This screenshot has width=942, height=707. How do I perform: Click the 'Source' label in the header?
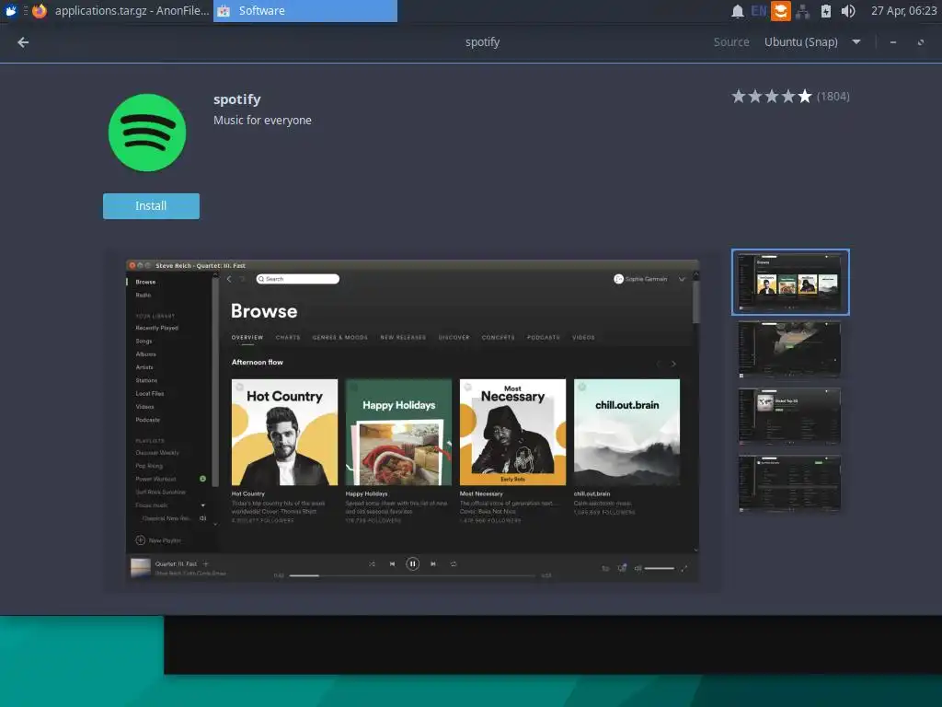point(731,42)
